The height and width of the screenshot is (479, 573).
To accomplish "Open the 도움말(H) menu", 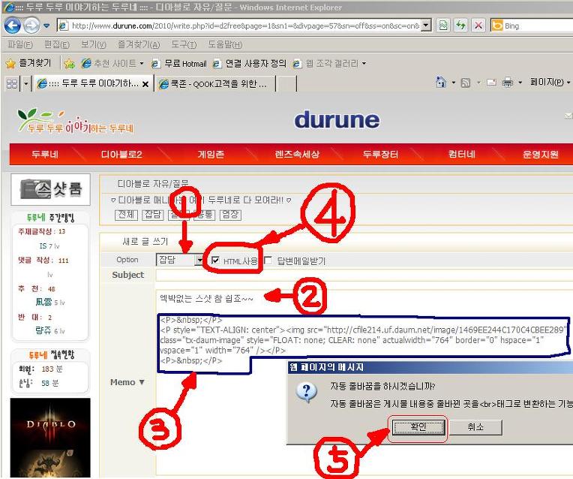I will [225, 44].
